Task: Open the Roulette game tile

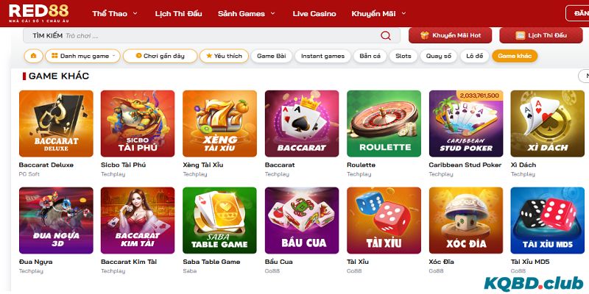Action: click(384, 123)
